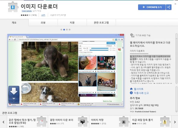The width and height of the screenshot is (178, 128).
Task: Click the puzzle icon of 같은 탭에서 링크 열기
Action: pyautogui.click(x=42, y=121)
